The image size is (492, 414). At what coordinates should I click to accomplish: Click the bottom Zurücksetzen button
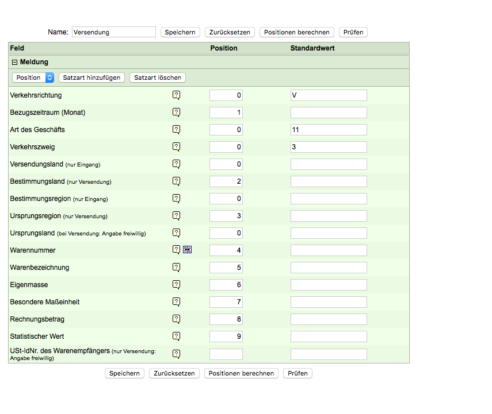pyautogui.click(x=174, y=373)
